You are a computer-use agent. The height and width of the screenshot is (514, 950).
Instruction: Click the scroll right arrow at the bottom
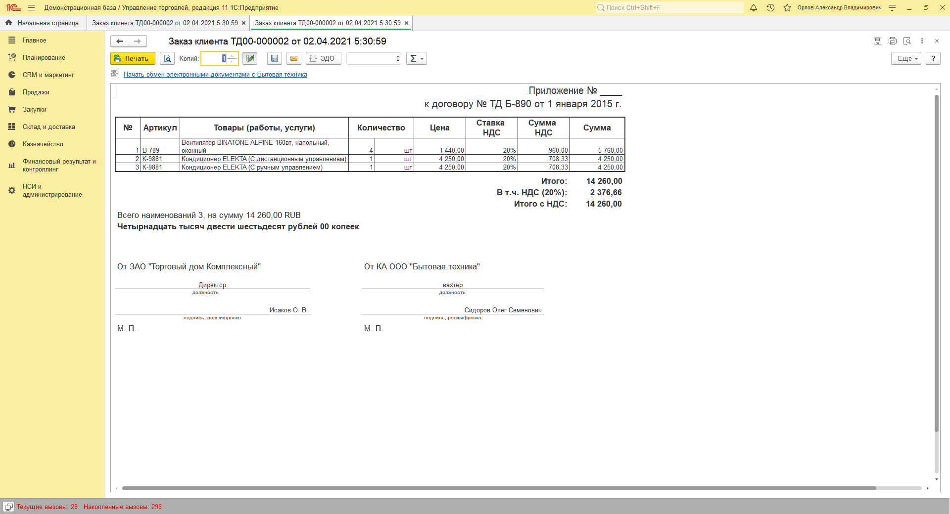click(x=927, y=488)
